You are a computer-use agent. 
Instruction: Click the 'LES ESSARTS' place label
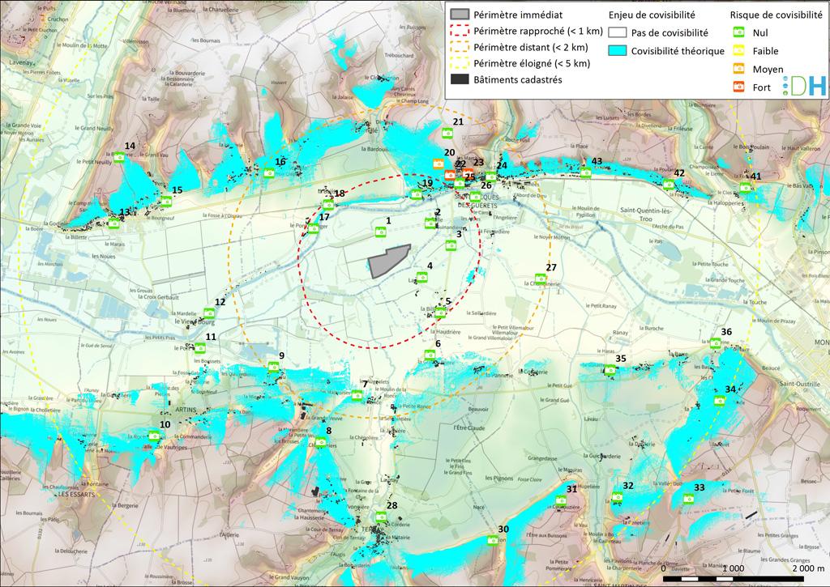point(77,495)
